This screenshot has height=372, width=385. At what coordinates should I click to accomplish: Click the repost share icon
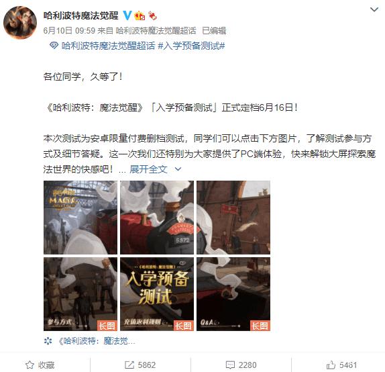click(129, 365)
